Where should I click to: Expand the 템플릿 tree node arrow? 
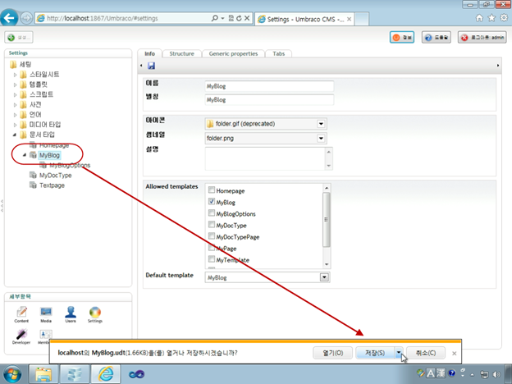pyautogui.click(x=15, y=85)
